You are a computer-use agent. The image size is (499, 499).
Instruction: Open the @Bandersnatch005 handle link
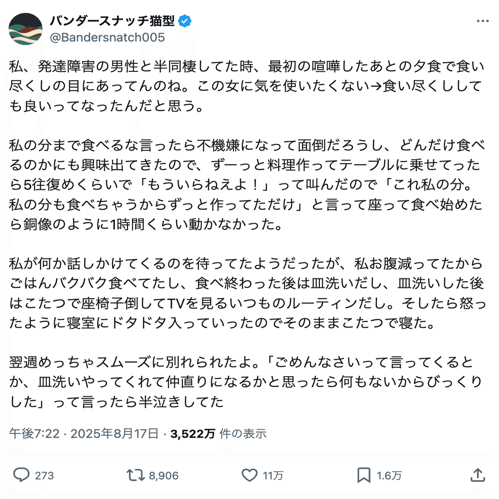(x=107, y=38)
